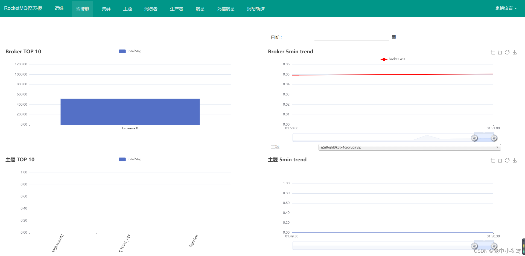The height and width of the screenshot is (256, 525).
Task: Download Broker 5min trend chart as image
Action: coord(514,52)
